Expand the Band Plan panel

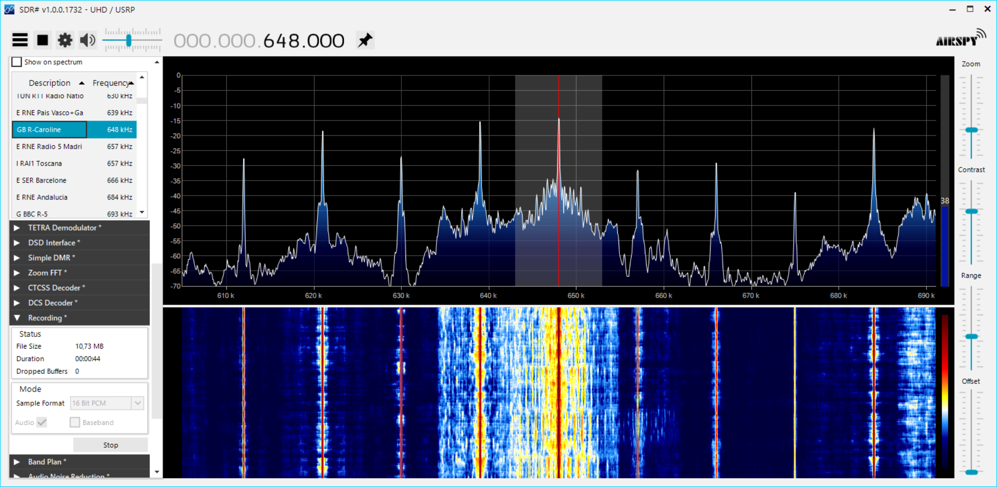pos(79,462)
